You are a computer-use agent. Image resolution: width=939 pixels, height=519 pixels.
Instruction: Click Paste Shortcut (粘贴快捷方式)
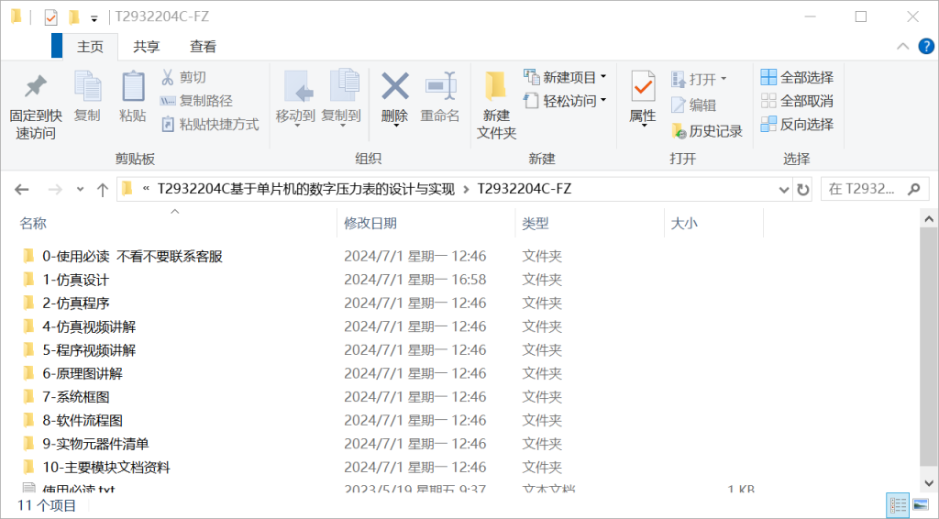[210, 125]
